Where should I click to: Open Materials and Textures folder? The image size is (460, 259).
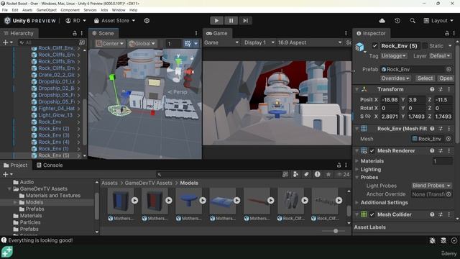pyautogui.click(x=52, y=196)
